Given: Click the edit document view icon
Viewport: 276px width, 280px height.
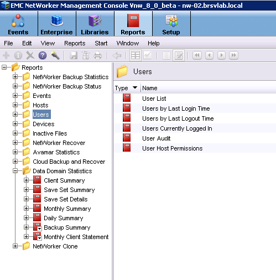Looking at the screenshot, I should click(x=179, y=55).
